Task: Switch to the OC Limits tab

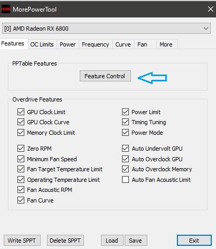Action: coord(42,44)
